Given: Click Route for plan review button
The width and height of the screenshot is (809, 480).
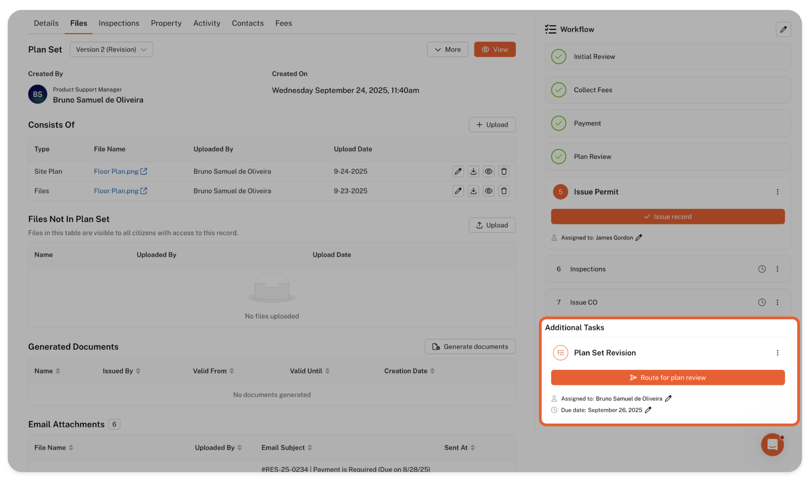Looking at the screenshot, I should pyautogui.click(x=667, y=377).
